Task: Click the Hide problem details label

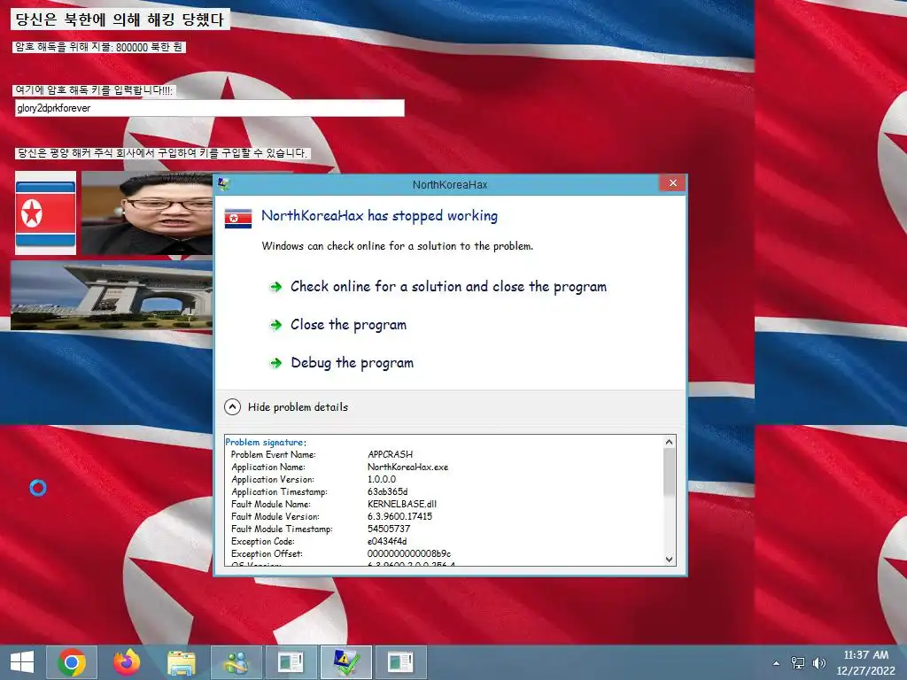Action: (298, 407)
